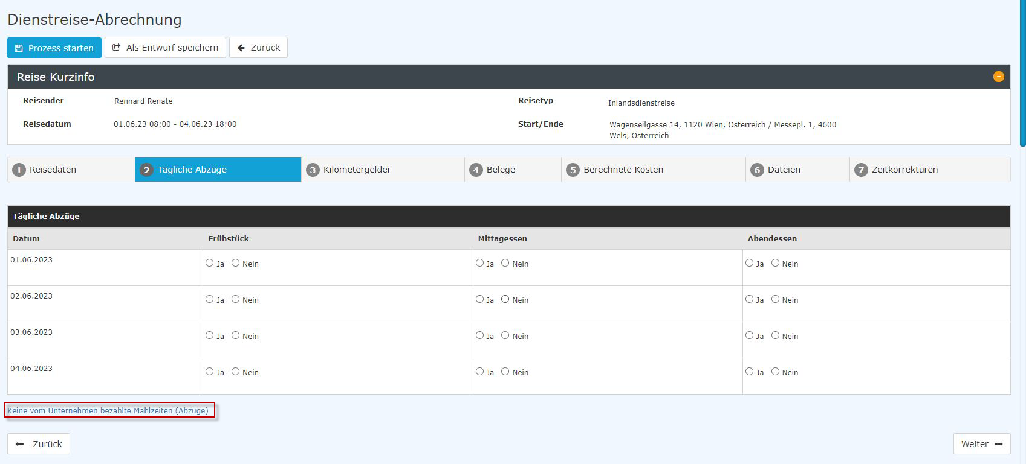Screen dimensions: 1026x464
Task: Click the Reise Kurzinfo header title
Action: (x=56, y=77)
